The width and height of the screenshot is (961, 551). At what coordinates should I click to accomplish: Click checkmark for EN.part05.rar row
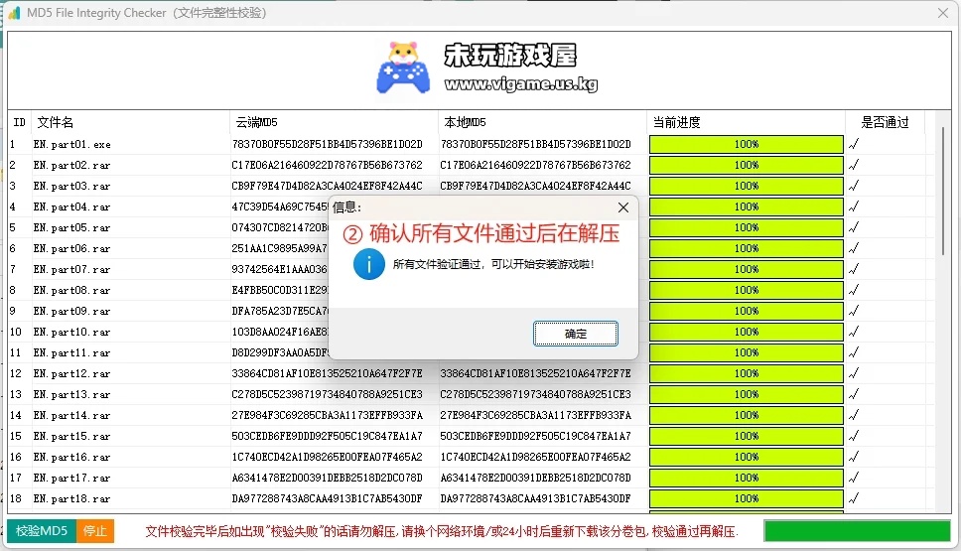(854, 227)
